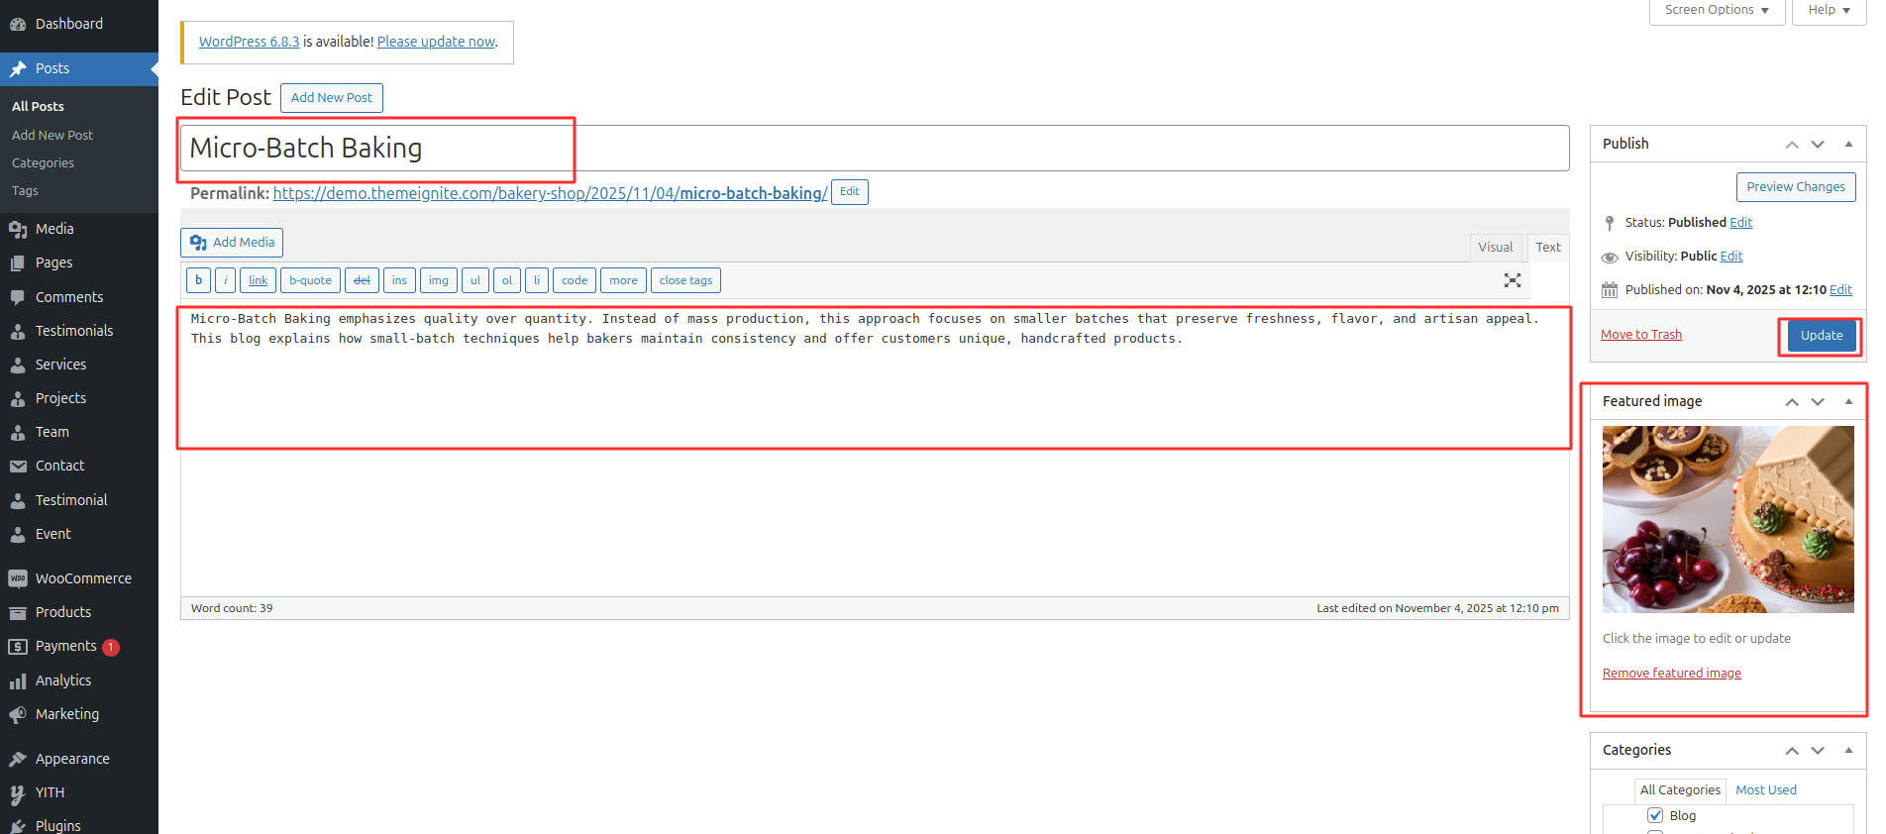This screenshot has width=1886, height=834.
Task: Click the featured image thumbnail
Action: [x=1729, y=519]
